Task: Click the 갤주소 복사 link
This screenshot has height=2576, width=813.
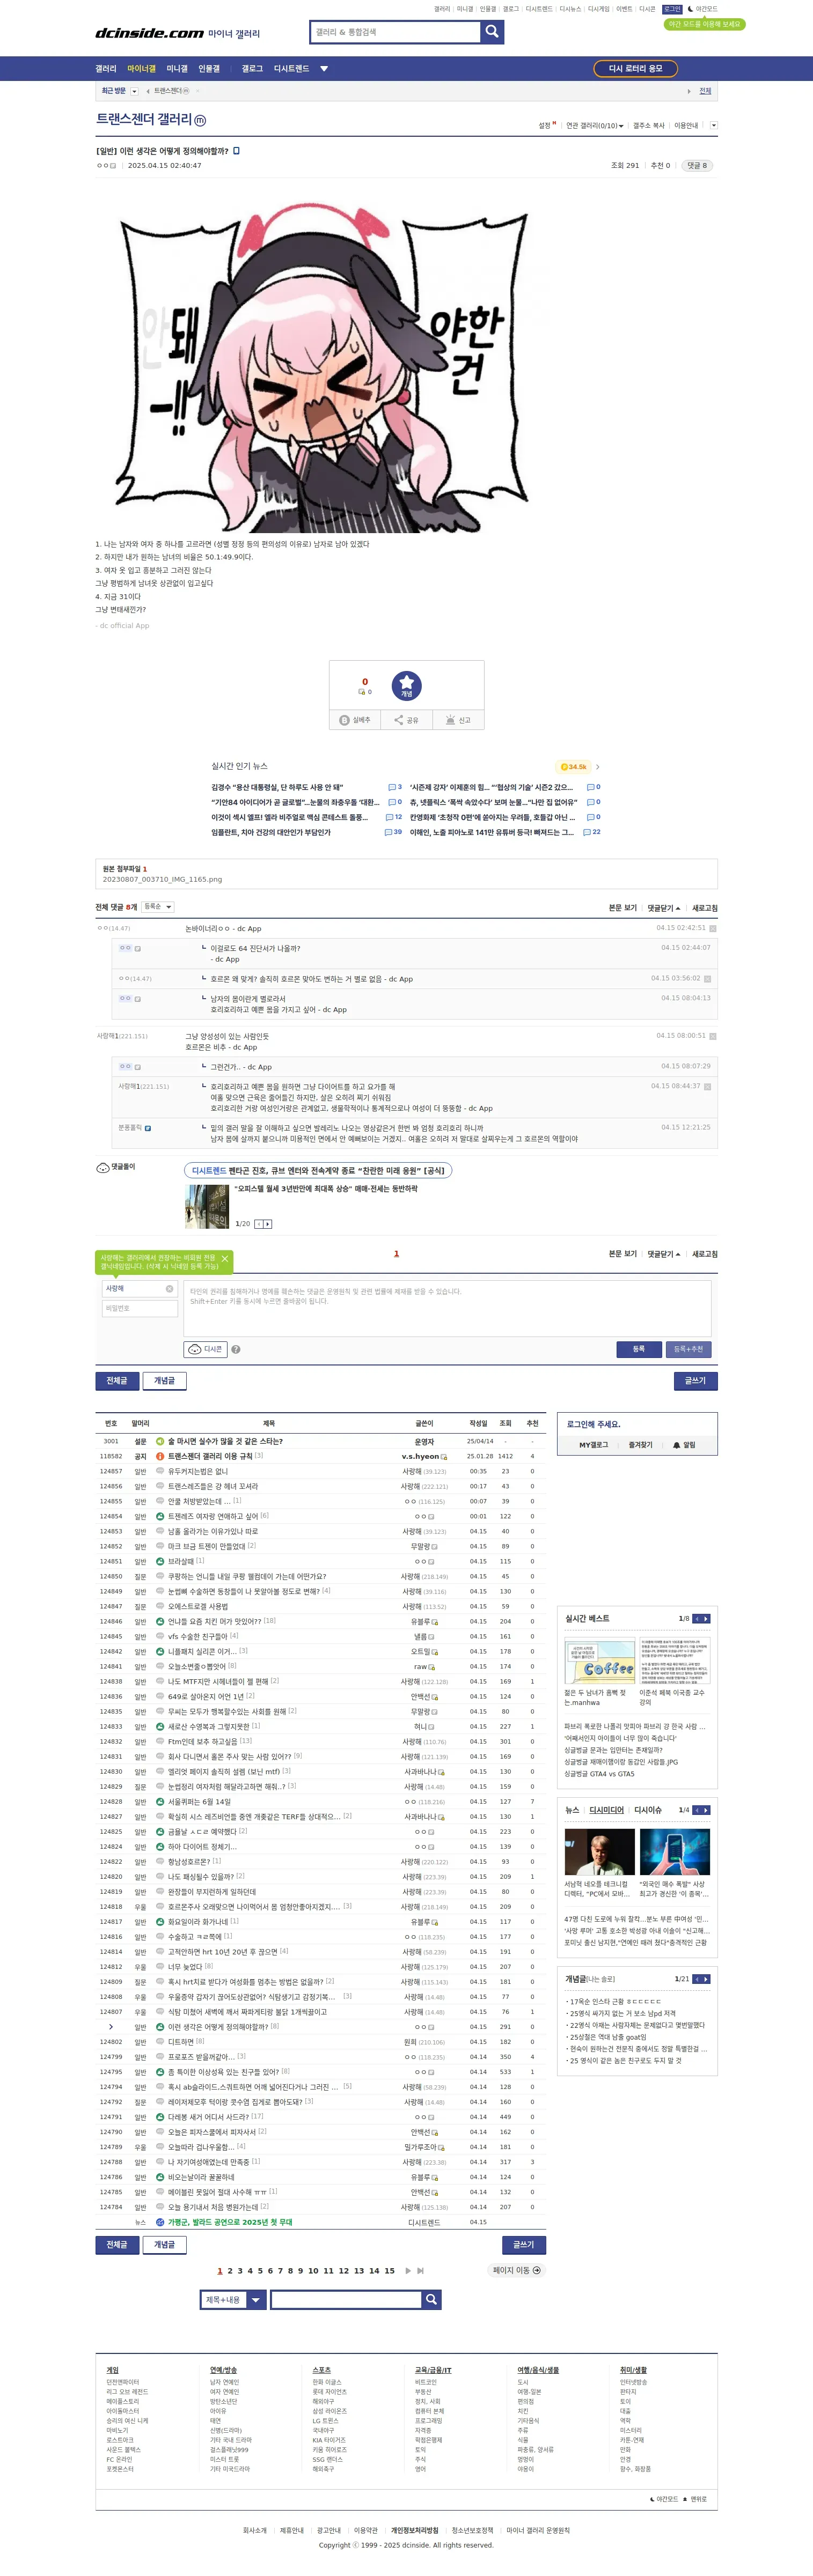Action: (648, 126)
